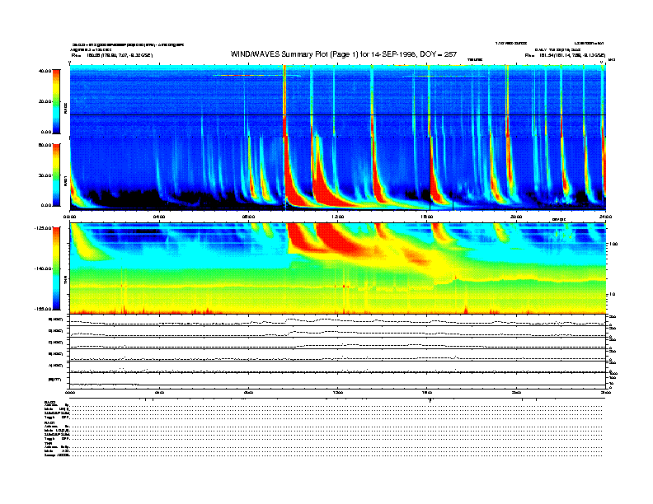The width and height of the screenshot is (653, 504).
Task: Click the -155.00 label on TNR scale
Action: click(43, 309)
